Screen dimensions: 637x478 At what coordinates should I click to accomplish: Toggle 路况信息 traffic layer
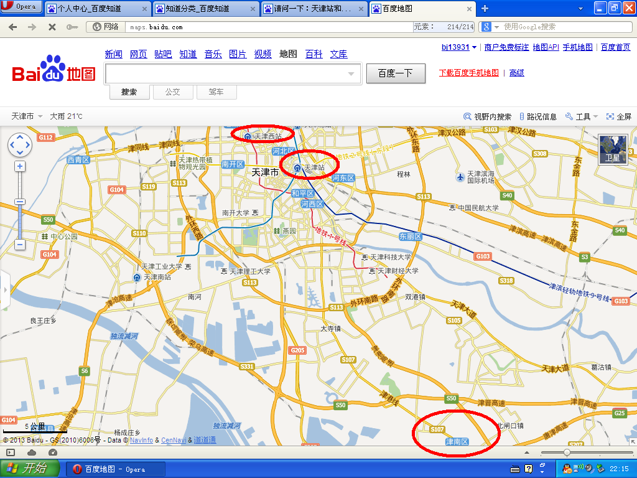click(538, 116)
